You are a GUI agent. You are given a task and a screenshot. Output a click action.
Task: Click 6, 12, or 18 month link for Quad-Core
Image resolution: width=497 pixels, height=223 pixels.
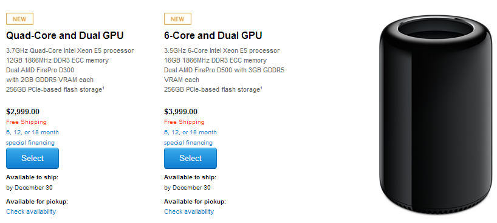point(32,132)
